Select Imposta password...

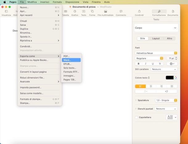click(x=39, y=88)
